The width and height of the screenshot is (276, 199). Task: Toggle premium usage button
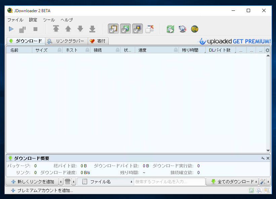[137, 29]
